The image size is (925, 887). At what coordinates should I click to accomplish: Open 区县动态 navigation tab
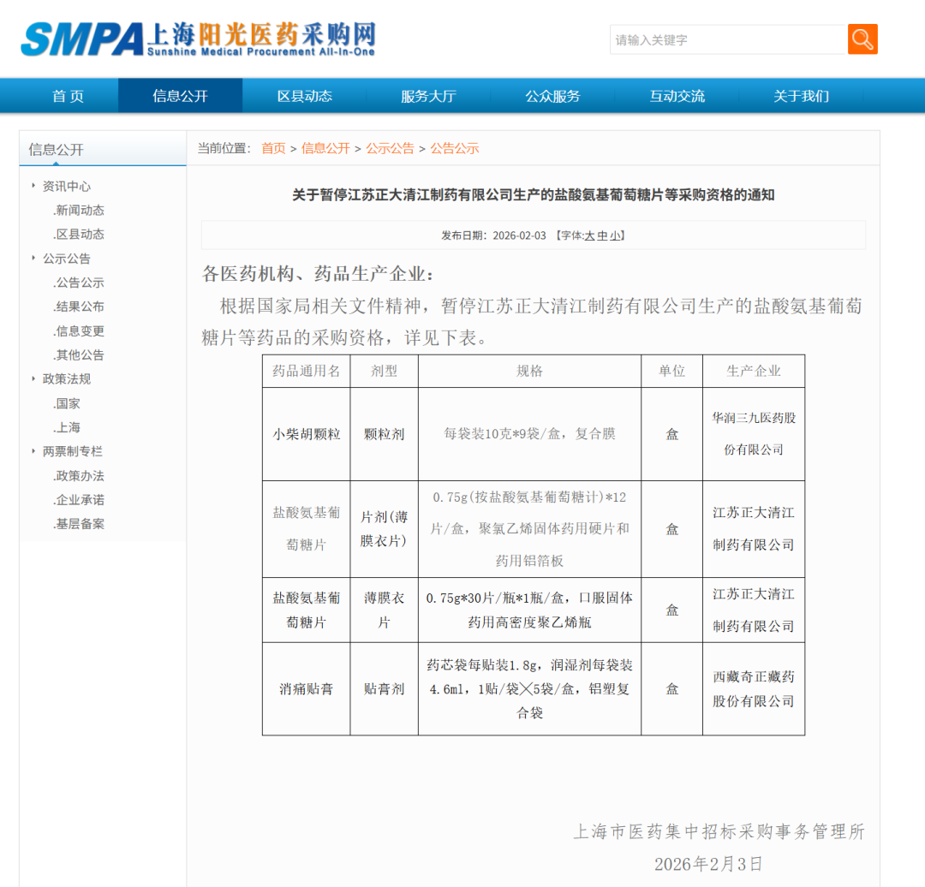point(304,96)
